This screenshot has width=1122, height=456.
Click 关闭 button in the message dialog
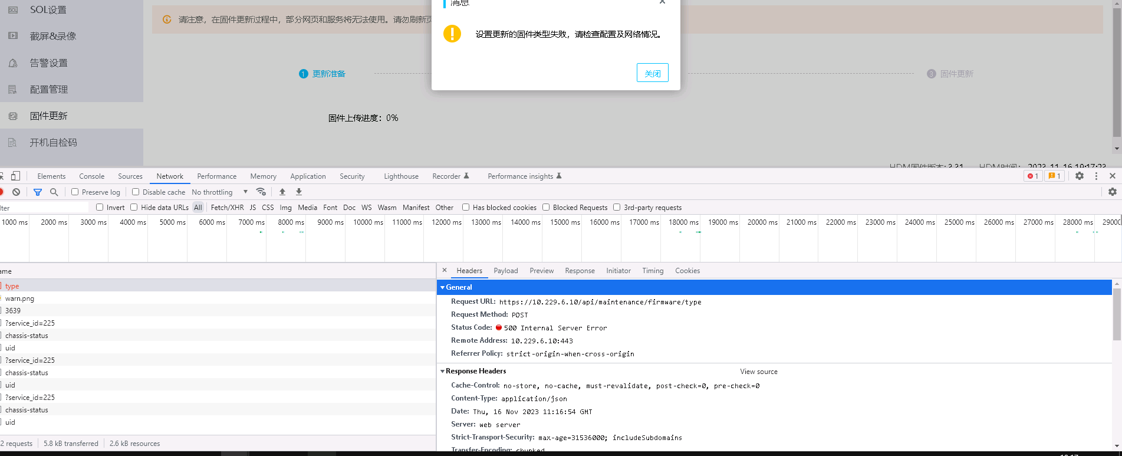(653, 73)
